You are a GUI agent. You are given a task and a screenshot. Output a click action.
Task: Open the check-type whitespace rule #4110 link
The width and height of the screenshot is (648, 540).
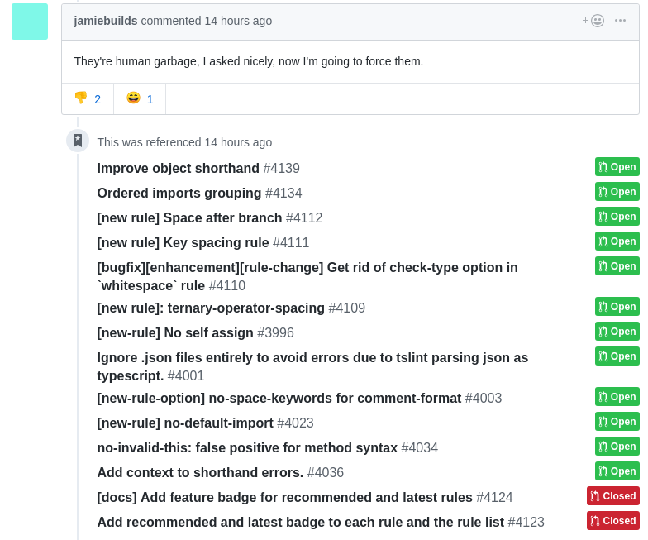(x=307, y=276)
